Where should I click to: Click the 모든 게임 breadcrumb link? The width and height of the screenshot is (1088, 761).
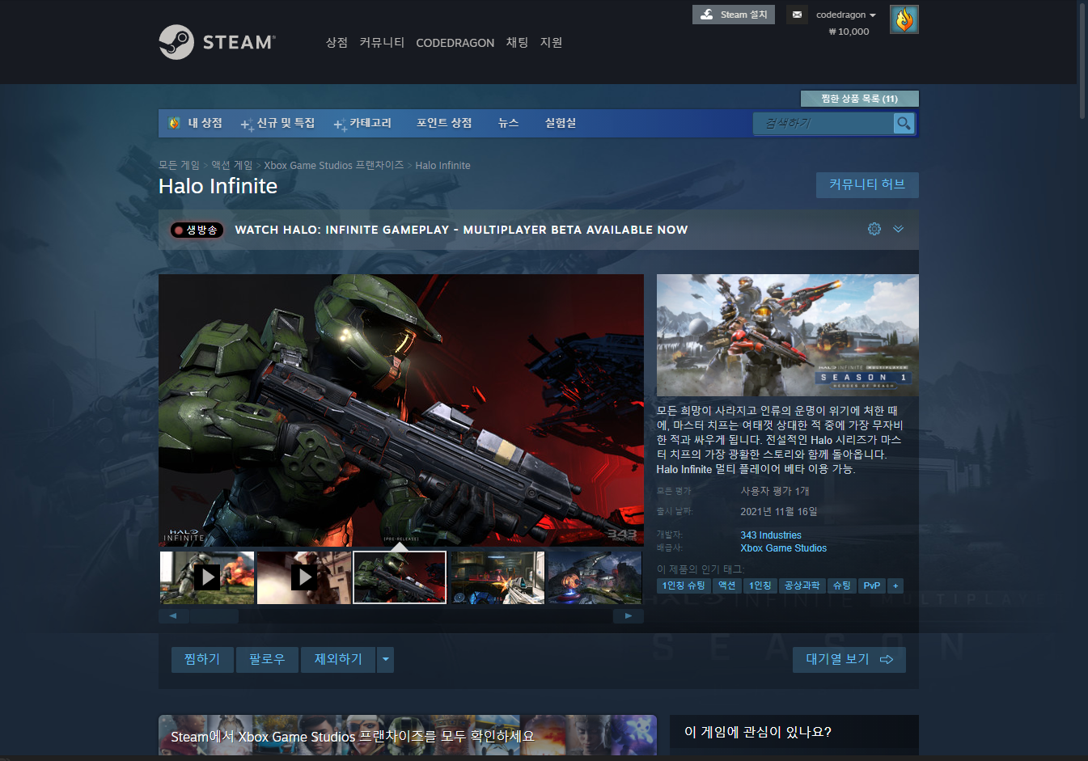pos(179,165)
